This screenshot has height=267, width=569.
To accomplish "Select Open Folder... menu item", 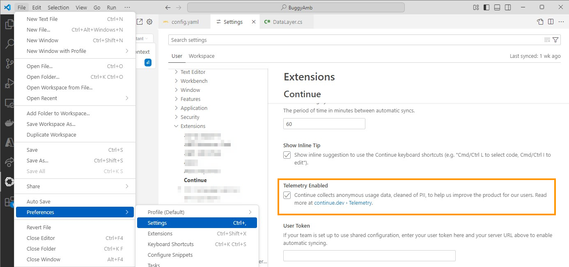I will tap(75, 77).
